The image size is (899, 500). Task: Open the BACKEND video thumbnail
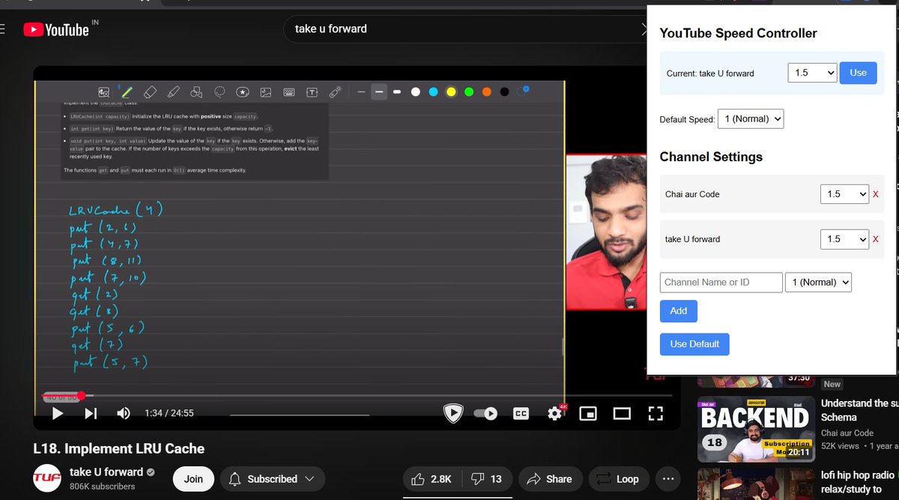click(x=756, y=428)
